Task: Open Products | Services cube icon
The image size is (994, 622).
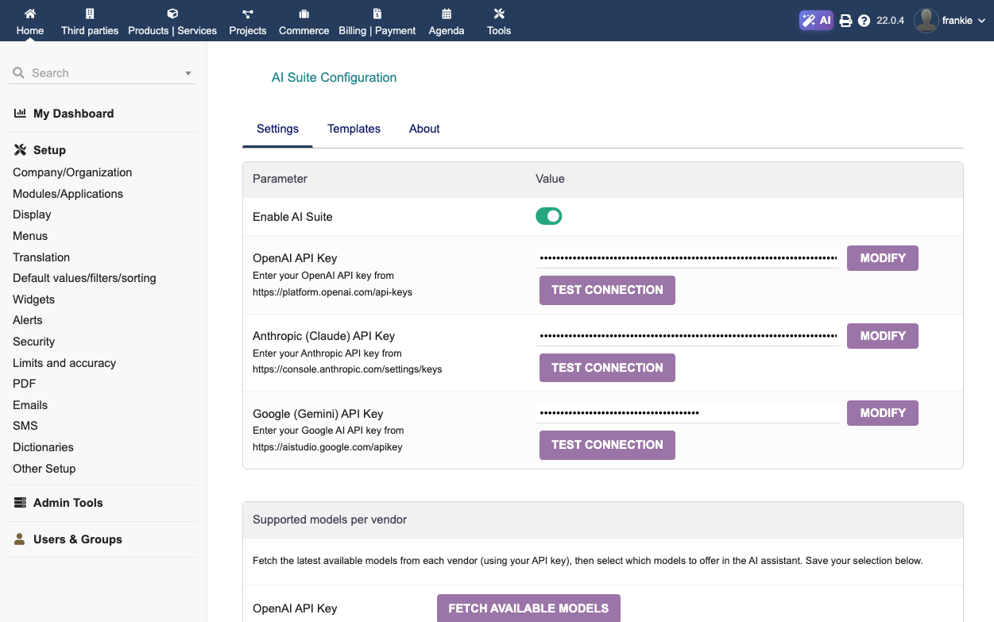Action: 172,14
